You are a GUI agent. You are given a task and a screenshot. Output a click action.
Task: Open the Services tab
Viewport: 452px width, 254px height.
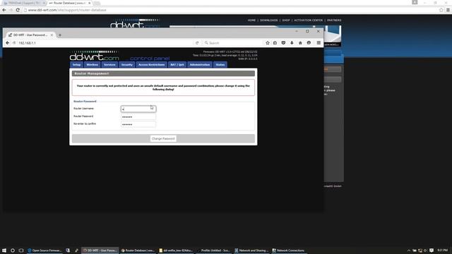(109, 65)
